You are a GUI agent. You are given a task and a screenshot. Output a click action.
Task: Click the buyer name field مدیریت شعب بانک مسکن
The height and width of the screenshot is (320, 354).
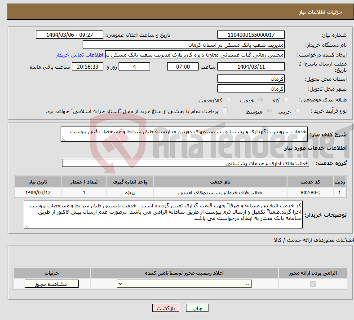[184, 44]
